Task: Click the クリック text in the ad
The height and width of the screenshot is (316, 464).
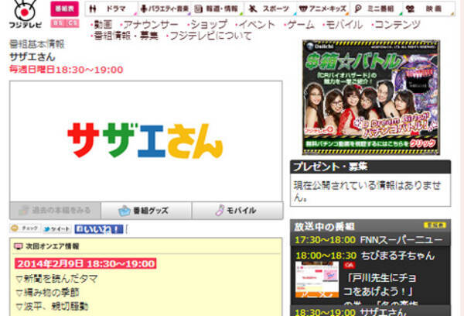Action: (422, 144)
